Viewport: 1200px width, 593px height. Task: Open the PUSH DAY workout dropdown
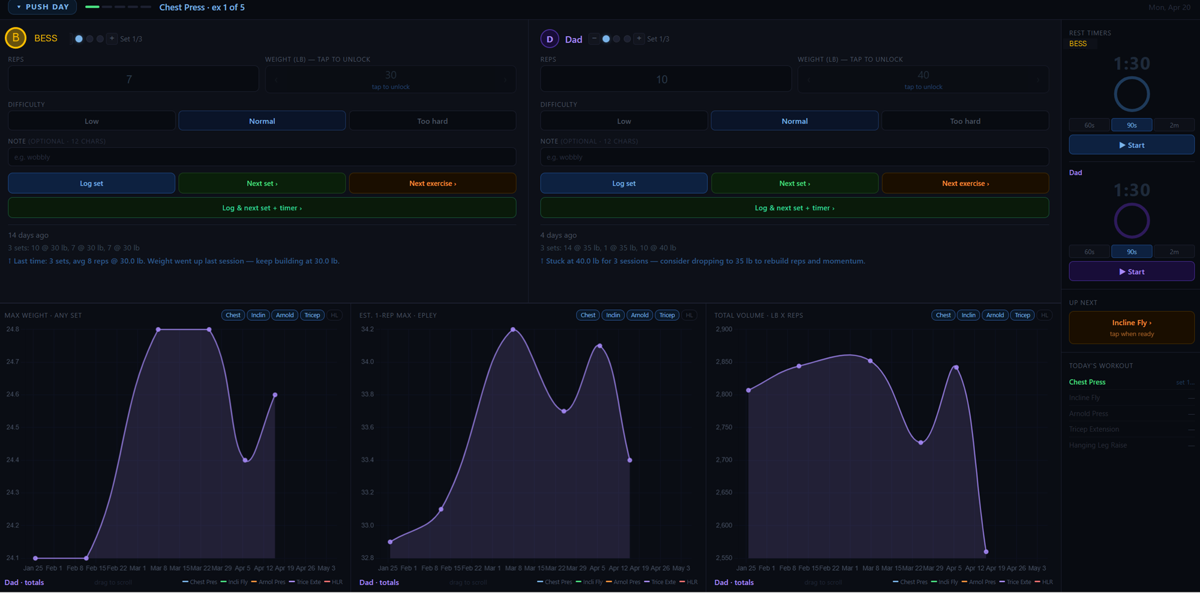[x=43, y=7]
